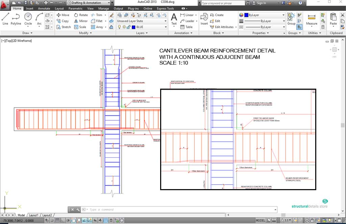The width and height of the screenshot is (346, 224).
Task: Open the Unsaved Layer State dropdown
Action: click(142, 21)
